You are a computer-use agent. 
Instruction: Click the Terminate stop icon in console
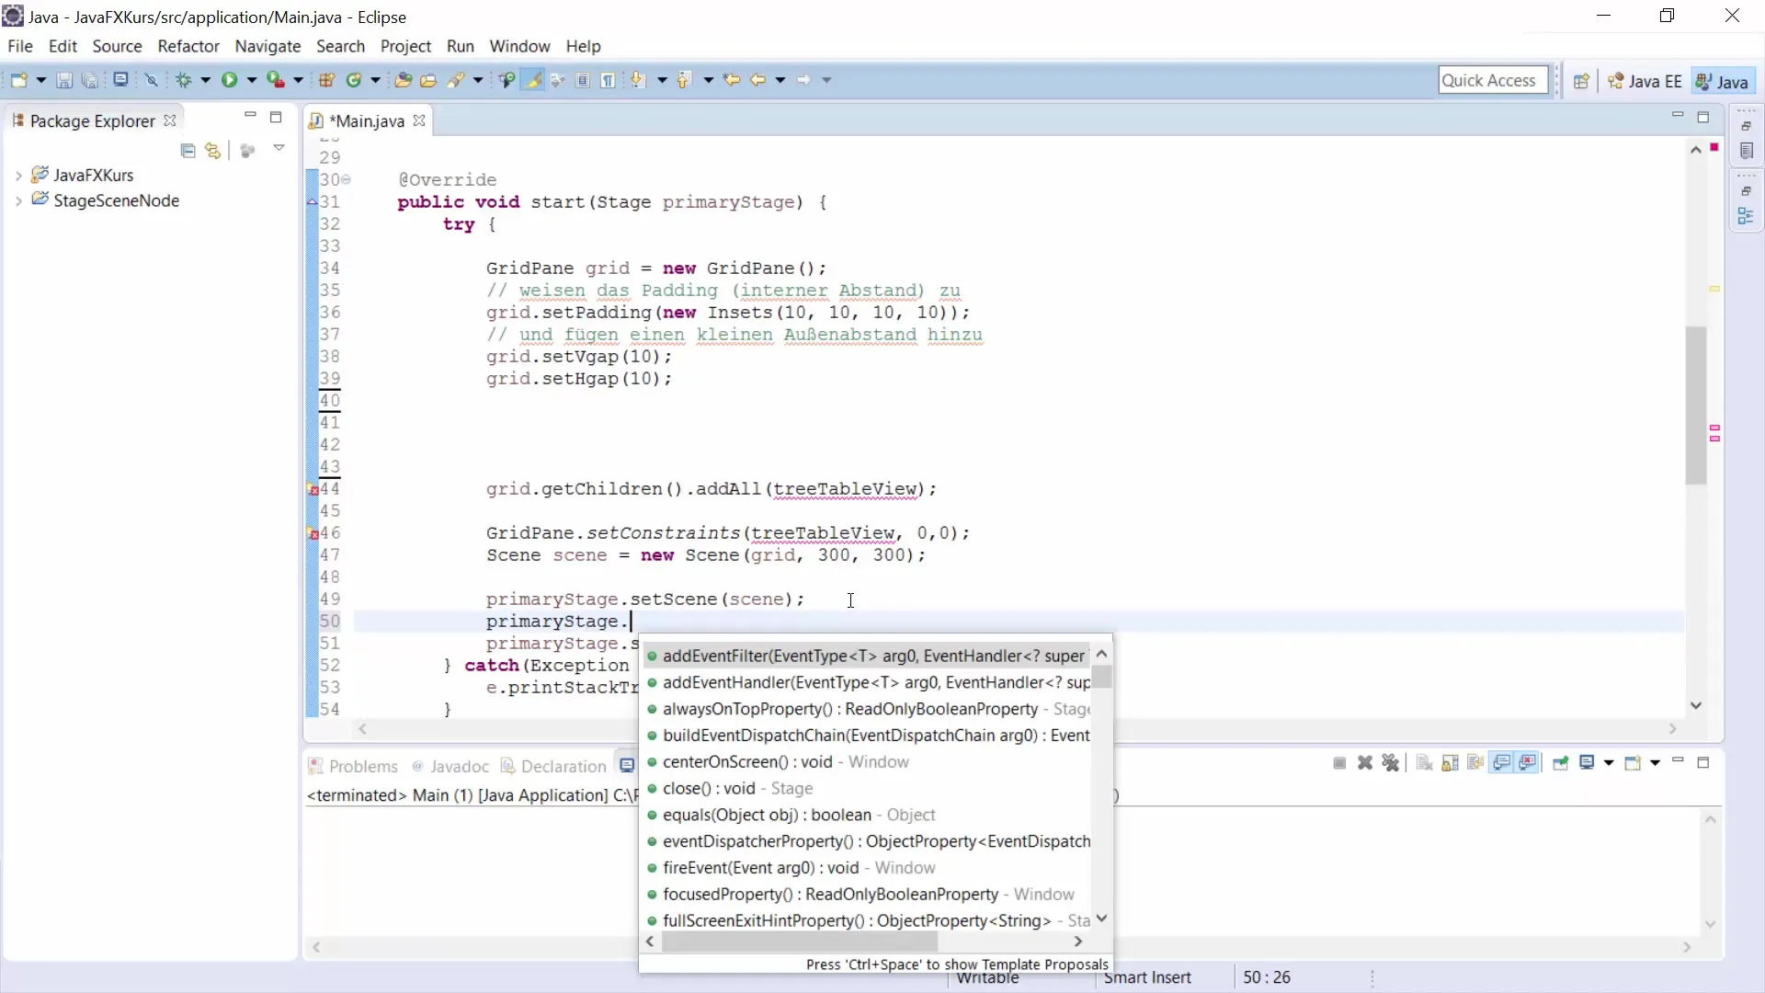[1339, 763]
